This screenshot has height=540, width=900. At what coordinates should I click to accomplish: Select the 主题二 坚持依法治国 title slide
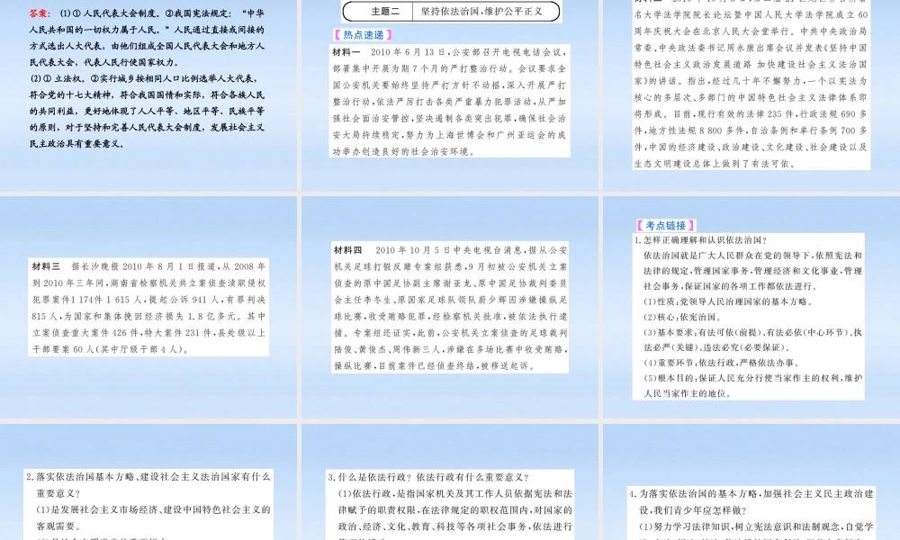450,94
